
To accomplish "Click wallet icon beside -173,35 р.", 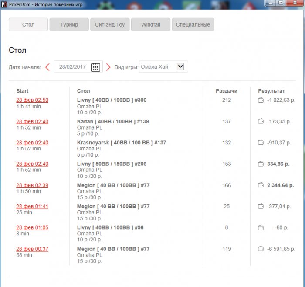I will (x=261, y=122).
